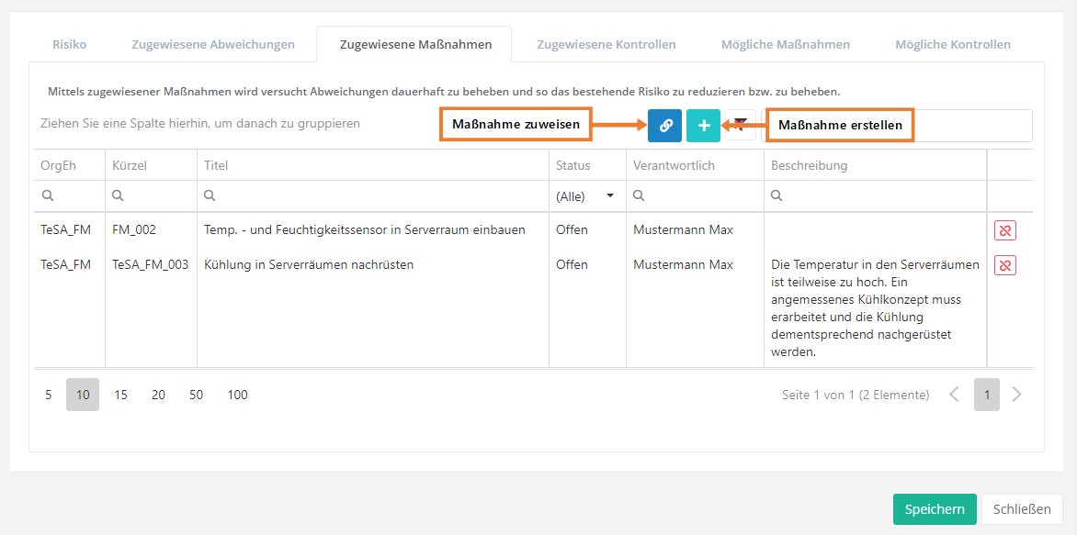The width and height of the screenshot is (1077, 535).
Task: Switch to the Risiko tab
Action: click(70, 44)
